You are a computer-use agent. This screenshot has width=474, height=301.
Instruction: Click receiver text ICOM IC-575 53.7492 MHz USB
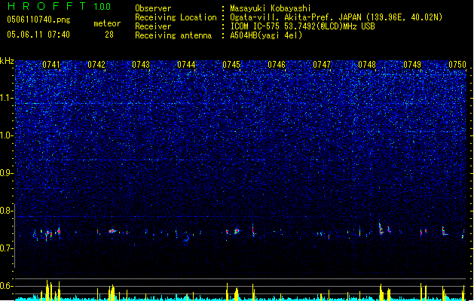coord(303,26)
